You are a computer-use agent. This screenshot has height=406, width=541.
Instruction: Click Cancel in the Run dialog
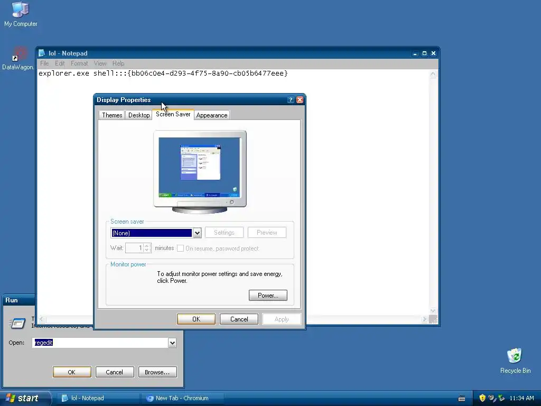pyautogui.click(x=114, y=372)
